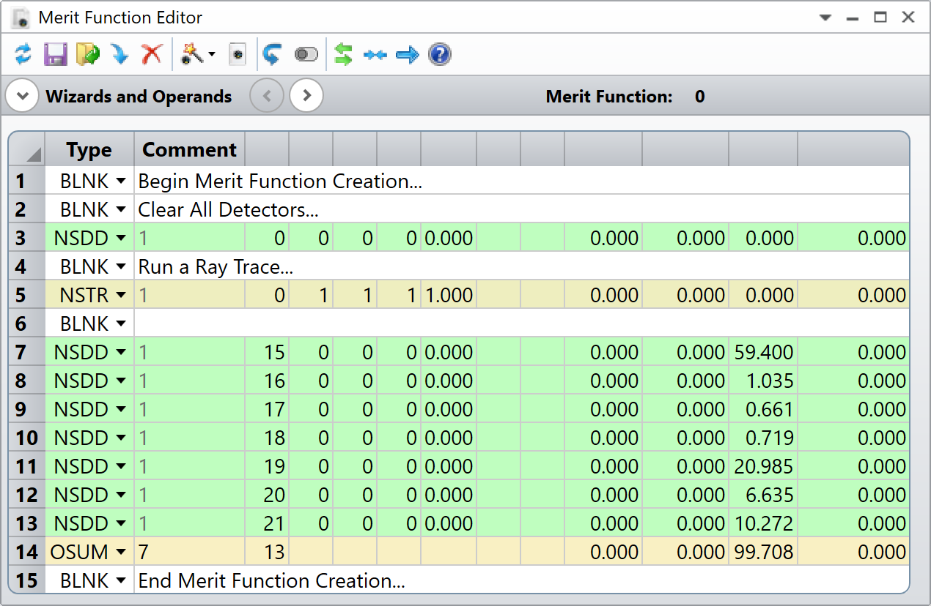Click the value cell 6.635 in row 12
This screenshot has height=606, width=931.
point(763,495)
